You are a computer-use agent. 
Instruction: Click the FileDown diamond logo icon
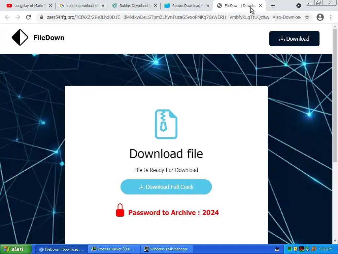click(20, 37)
